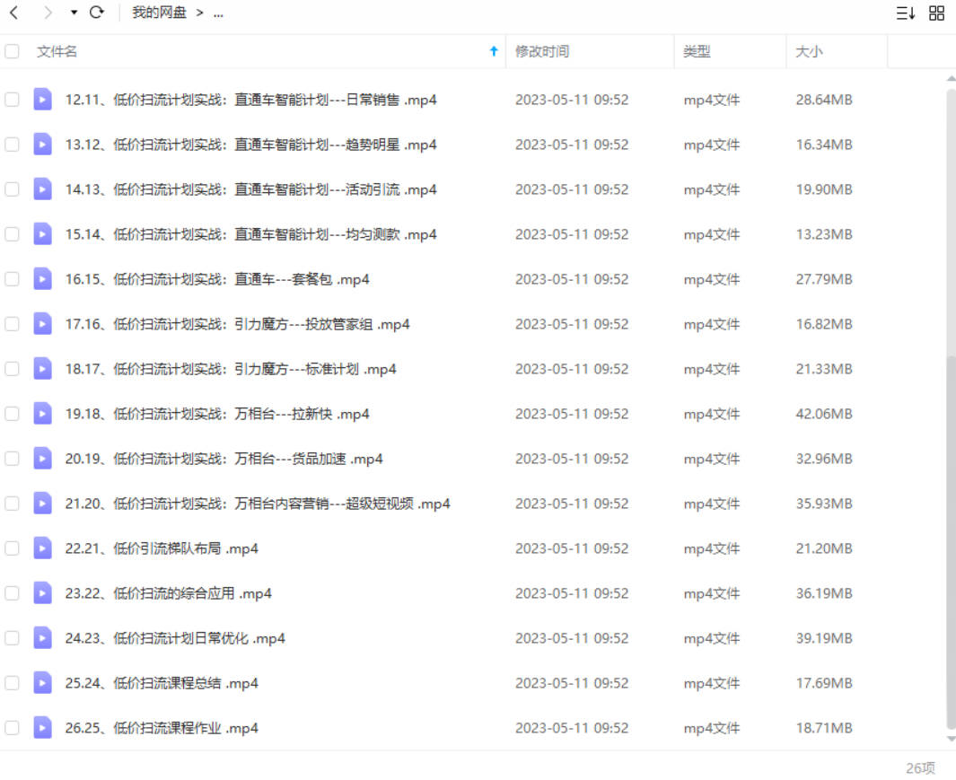Click video icon of 26.25 课程作业 file

point(42,728)
